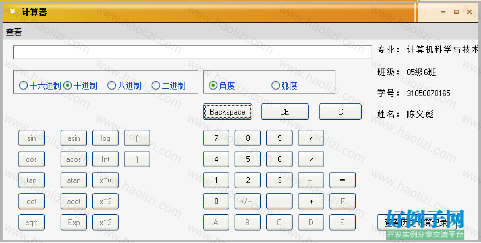This screenshot has height=243, width=481.
Task: Click the title bar arrow icon
Action: [x=12, y=12]
